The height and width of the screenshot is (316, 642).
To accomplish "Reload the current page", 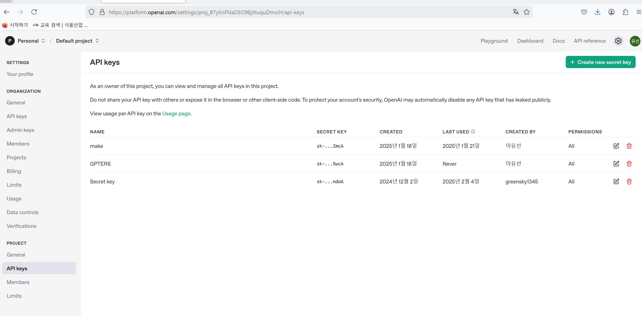I will tap(34, 12).
